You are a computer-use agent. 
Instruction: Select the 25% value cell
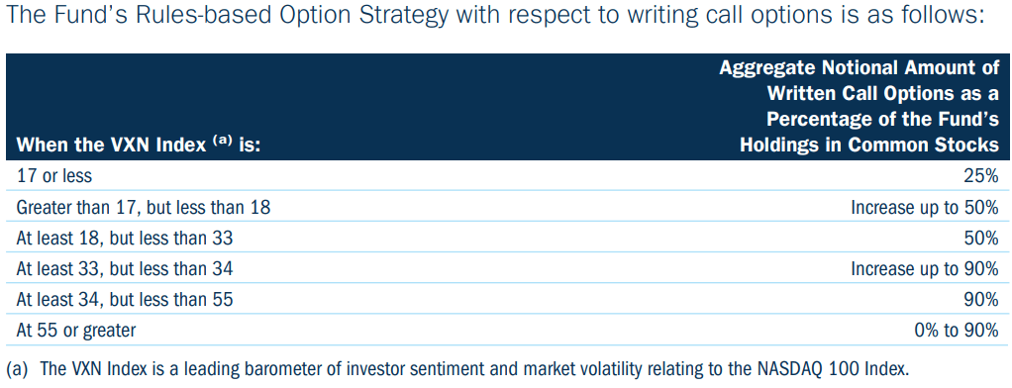click(x=983, y=175)
